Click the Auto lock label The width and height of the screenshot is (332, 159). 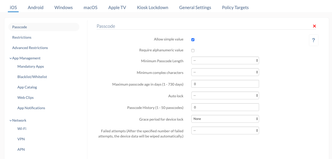(176, 96)
